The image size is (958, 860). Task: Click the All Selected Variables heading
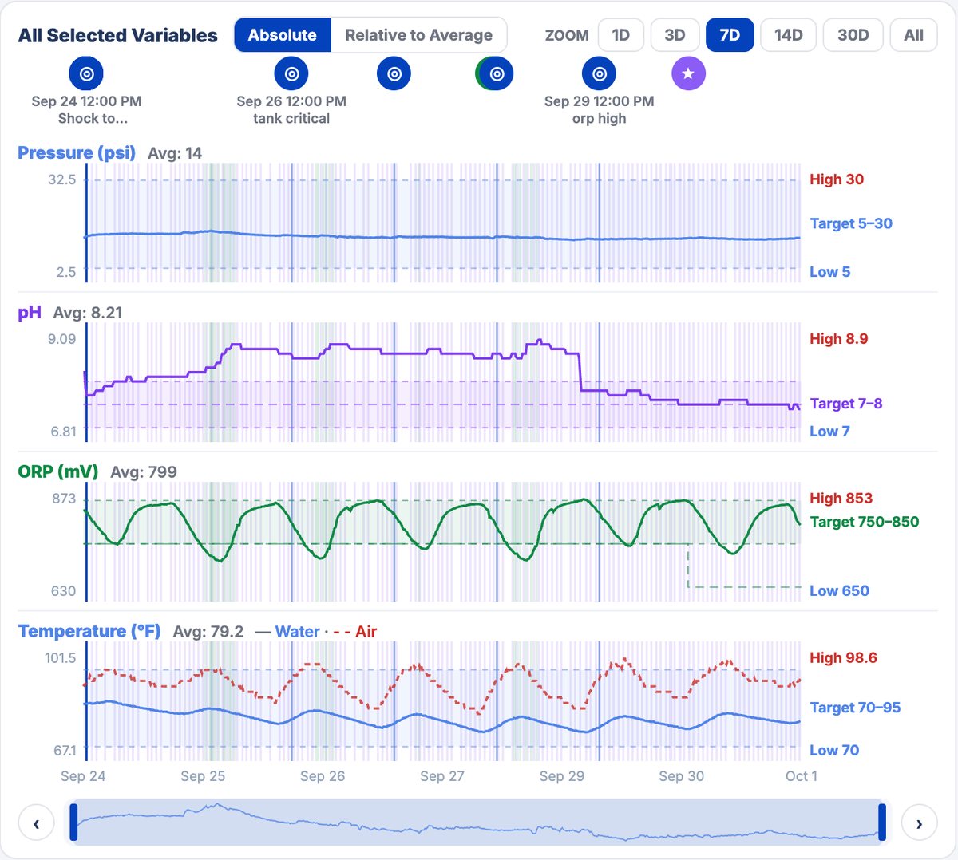click(x=118, y=36)
